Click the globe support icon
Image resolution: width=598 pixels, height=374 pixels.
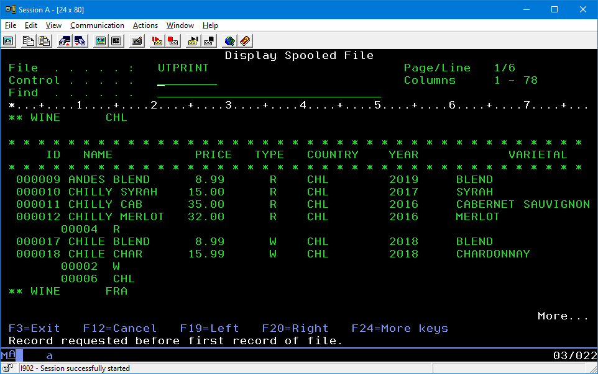tap(229, 41)
